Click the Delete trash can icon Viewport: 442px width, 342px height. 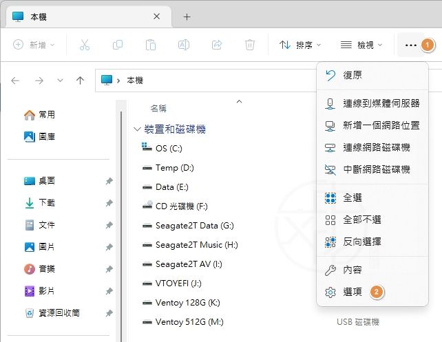click(x=250, y=45)
